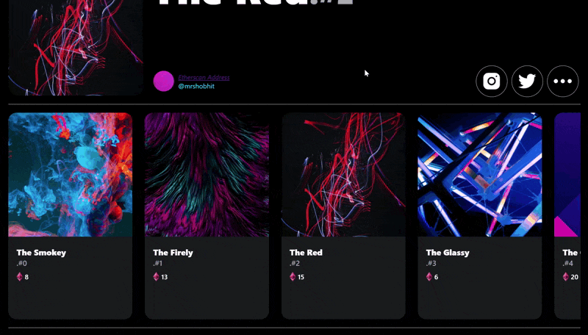Select The Smokey artwork thumbnail
This screenshot has height=335, width=588.
coord(70,175)
